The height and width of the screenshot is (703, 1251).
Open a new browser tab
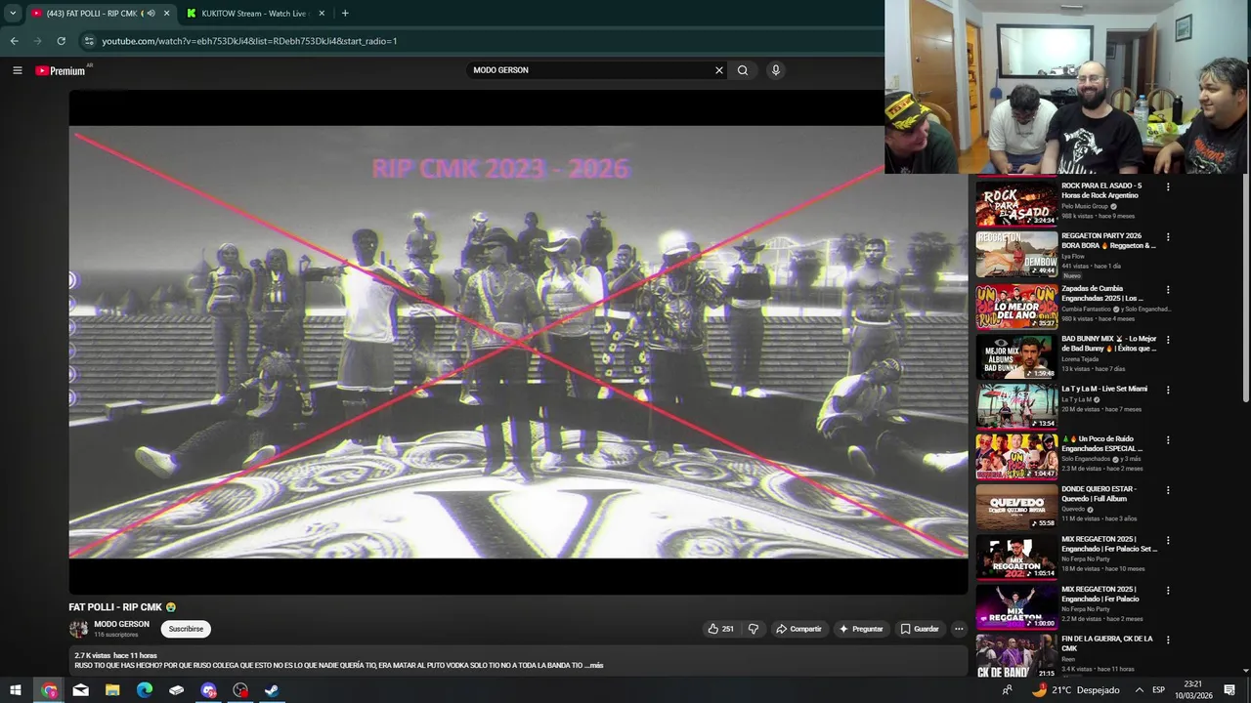[x=345, y=13]
